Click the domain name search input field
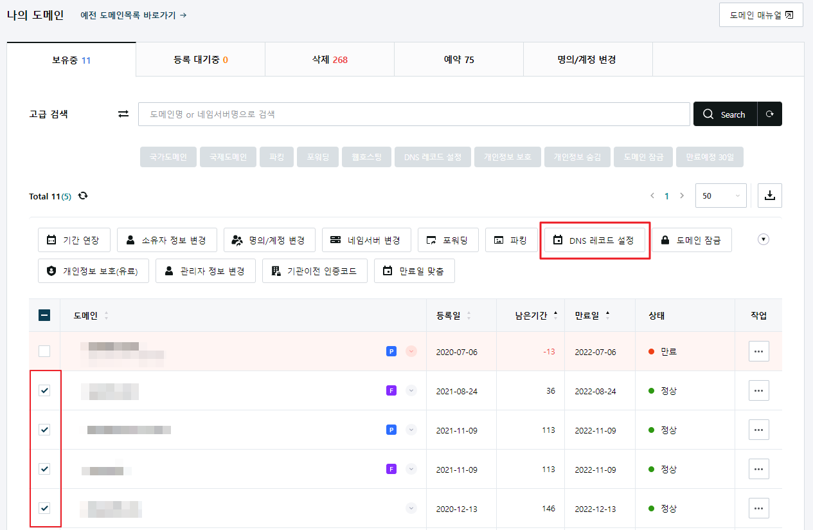Image resolution: width=813 pixels, height=530 pixels. (x=414, y=114)
